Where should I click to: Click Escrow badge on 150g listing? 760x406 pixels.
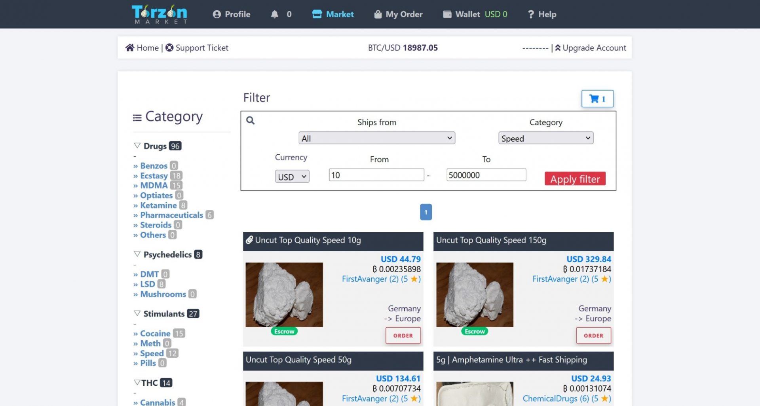[x=475, y=331]
